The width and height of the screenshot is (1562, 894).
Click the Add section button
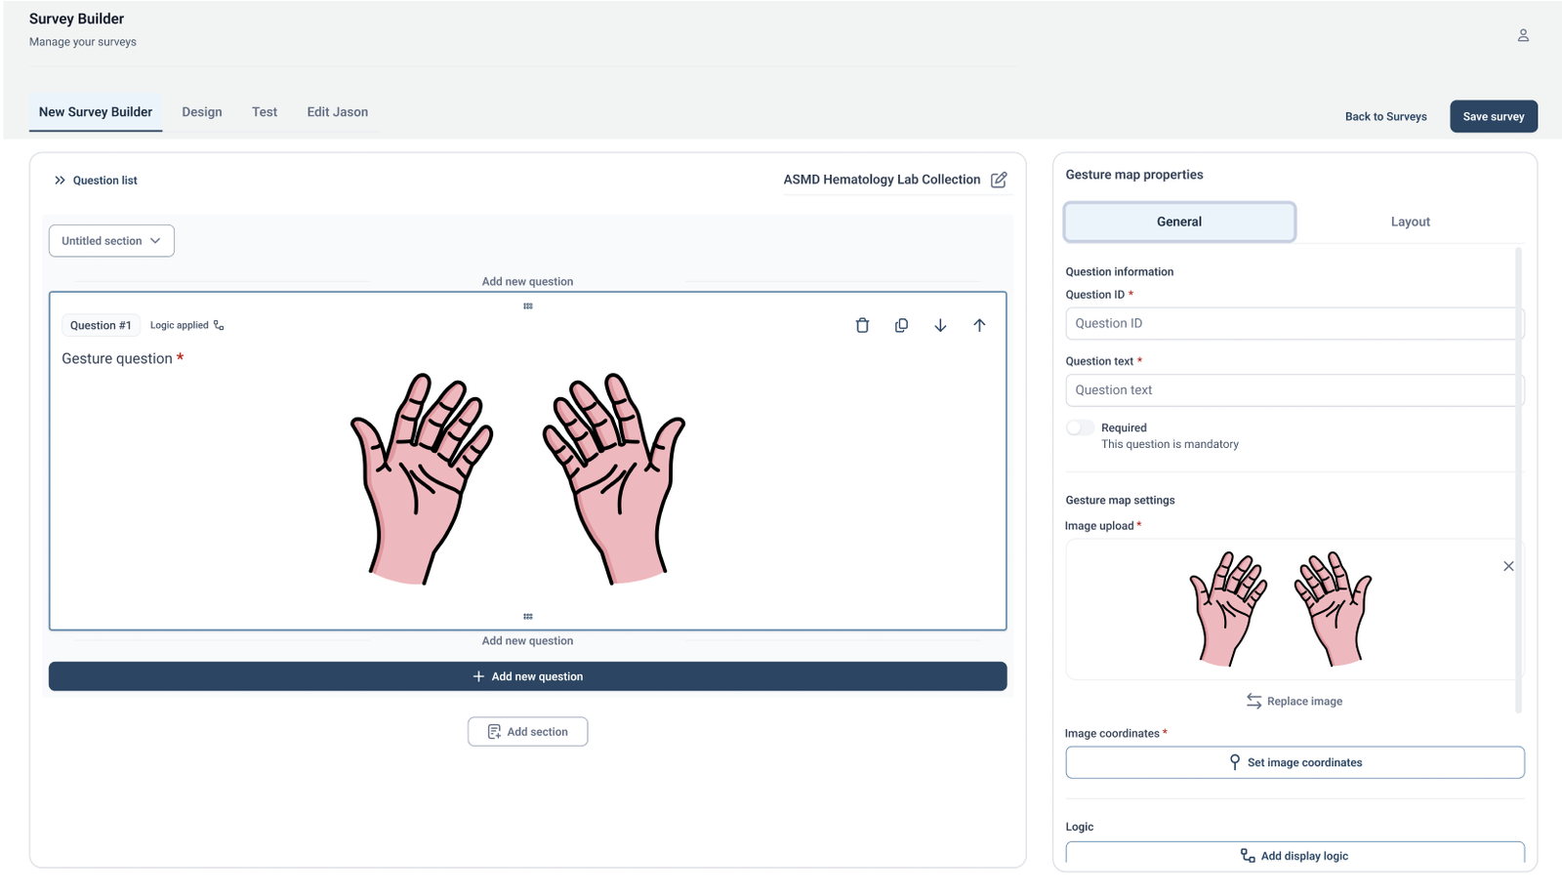[528, 732]
